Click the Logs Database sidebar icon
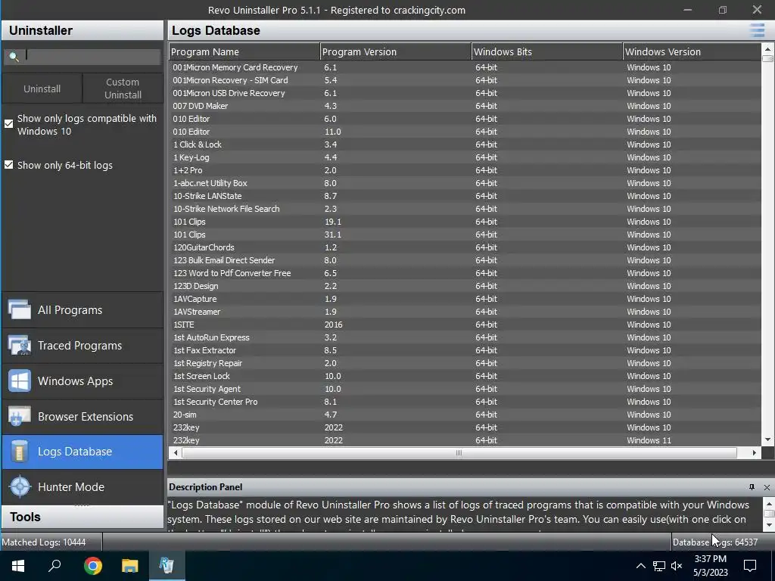775x581 pixels. [x=19, y=452]
